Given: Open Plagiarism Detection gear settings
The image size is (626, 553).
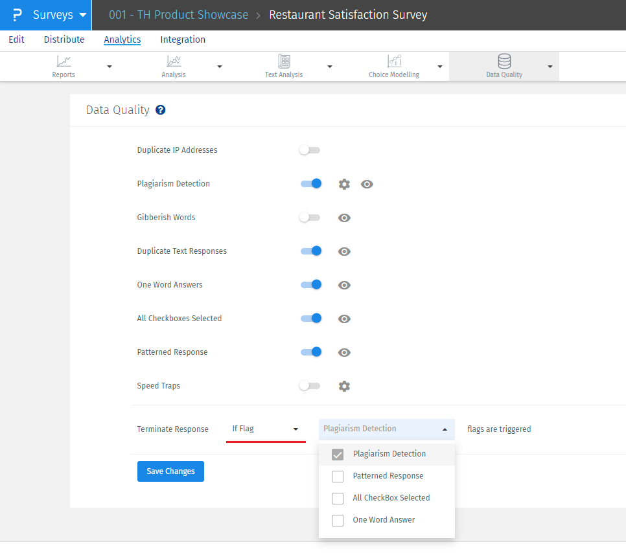Looking at the screenshot, I should click(x=344, y=184).
